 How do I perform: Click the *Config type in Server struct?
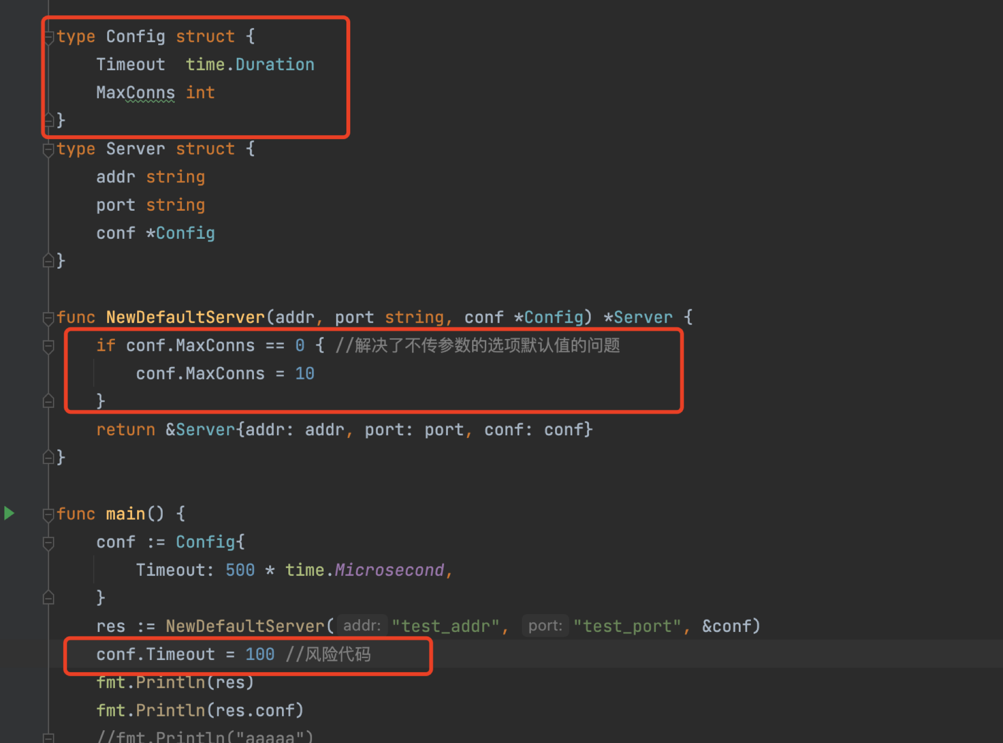(180, 233)
